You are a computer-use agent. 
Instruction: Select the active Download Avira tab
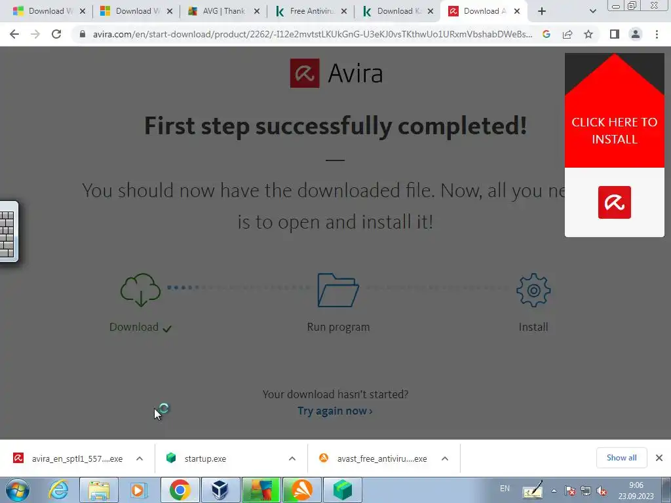[x=484, y=11]
